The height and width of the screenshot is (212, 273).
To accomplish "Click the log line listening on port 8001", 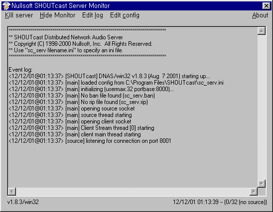I will [x=90, y=141].
